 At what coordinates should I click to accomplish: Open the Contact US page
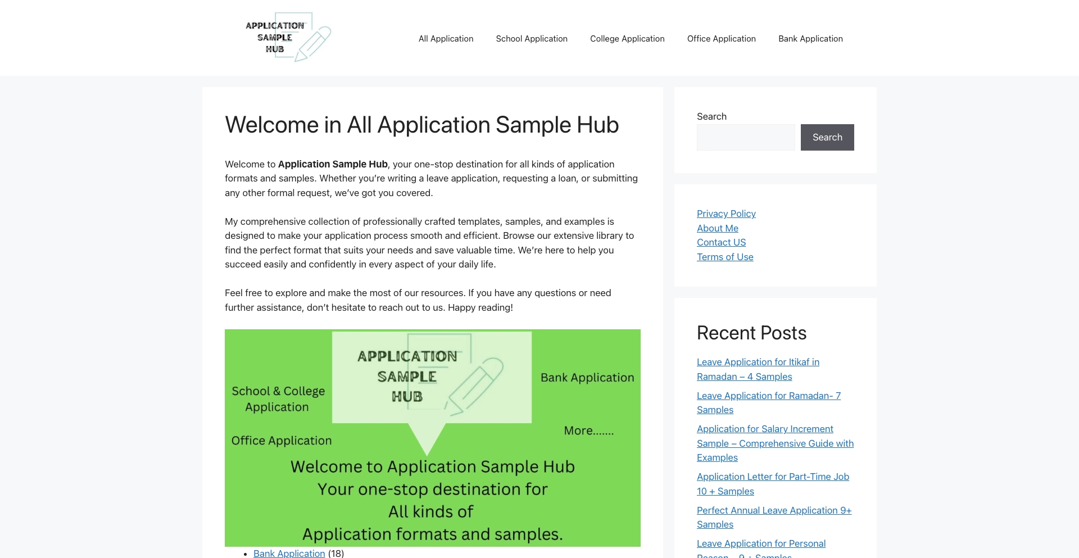point(721,242)
